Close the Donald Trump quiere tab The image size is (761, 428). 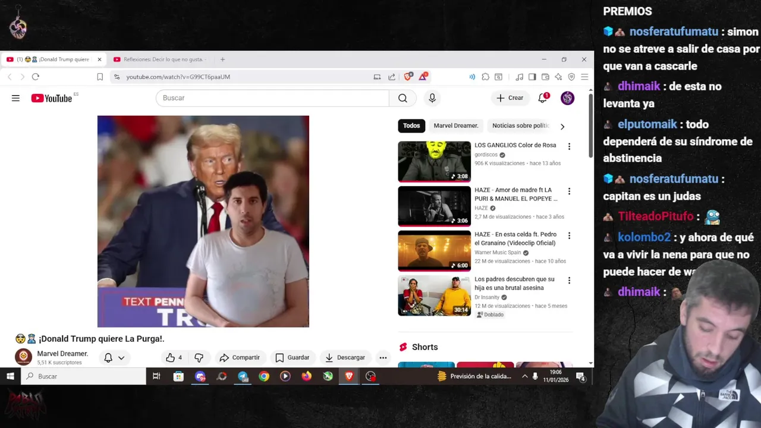click(x=99, y=59)
